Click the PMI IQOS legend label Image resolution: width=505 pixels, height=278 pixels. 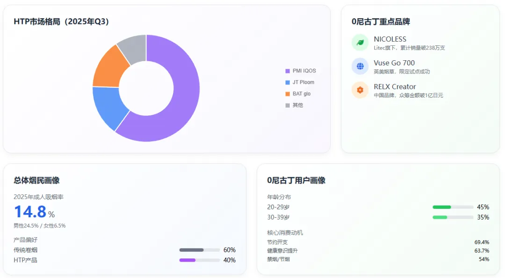point(304,71)
